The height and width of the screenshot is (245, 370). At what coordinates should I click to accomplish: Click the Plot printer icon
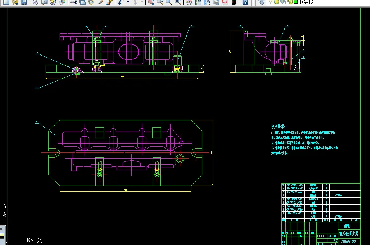point(35,2)
